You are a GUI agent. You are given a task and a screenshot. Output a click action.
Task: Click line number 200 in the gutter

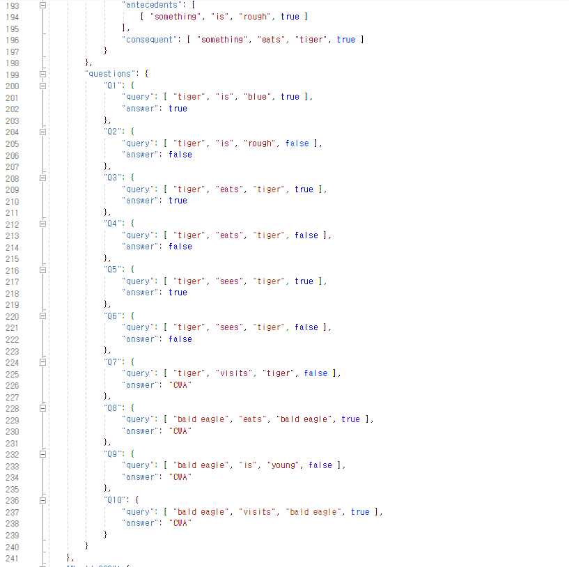pyautogui.click(x=12, y=86)
